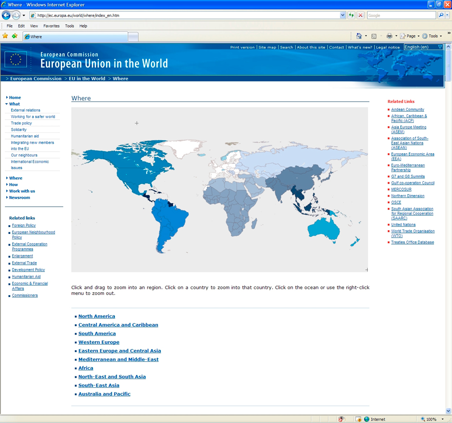452x423 pixels.
Task: Click the privacy report status bar icon
Action: pyautogui.click(x=341, y=419)
